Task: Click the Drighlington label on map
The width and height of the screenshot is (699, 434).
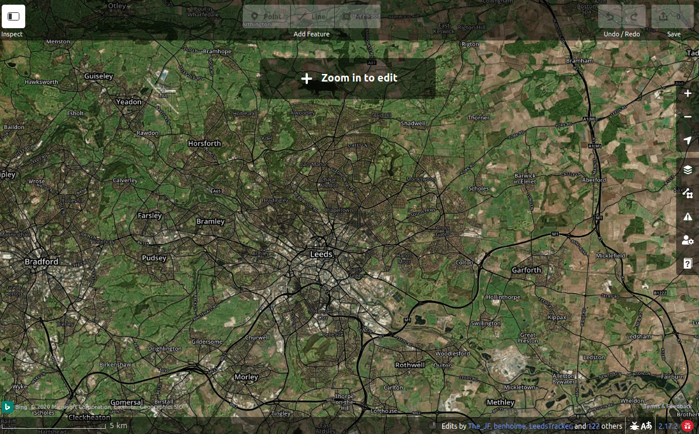Action: pos(165,349)
